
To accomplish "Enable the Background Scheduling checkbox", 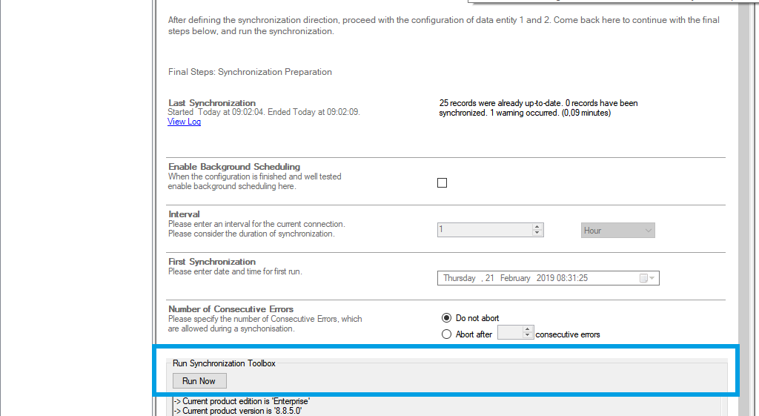I will tap(443, 183).
